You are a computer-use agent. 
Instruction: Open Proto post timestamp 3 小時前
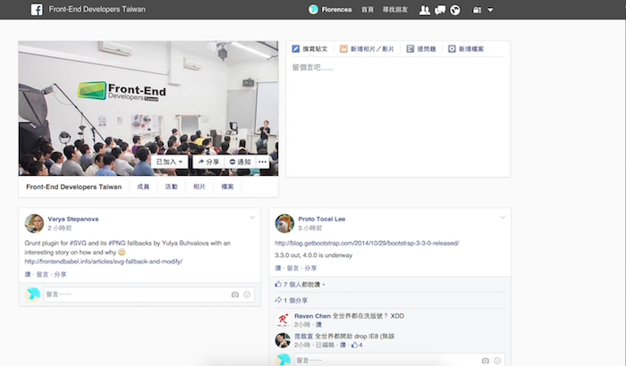tap(310, 228)
